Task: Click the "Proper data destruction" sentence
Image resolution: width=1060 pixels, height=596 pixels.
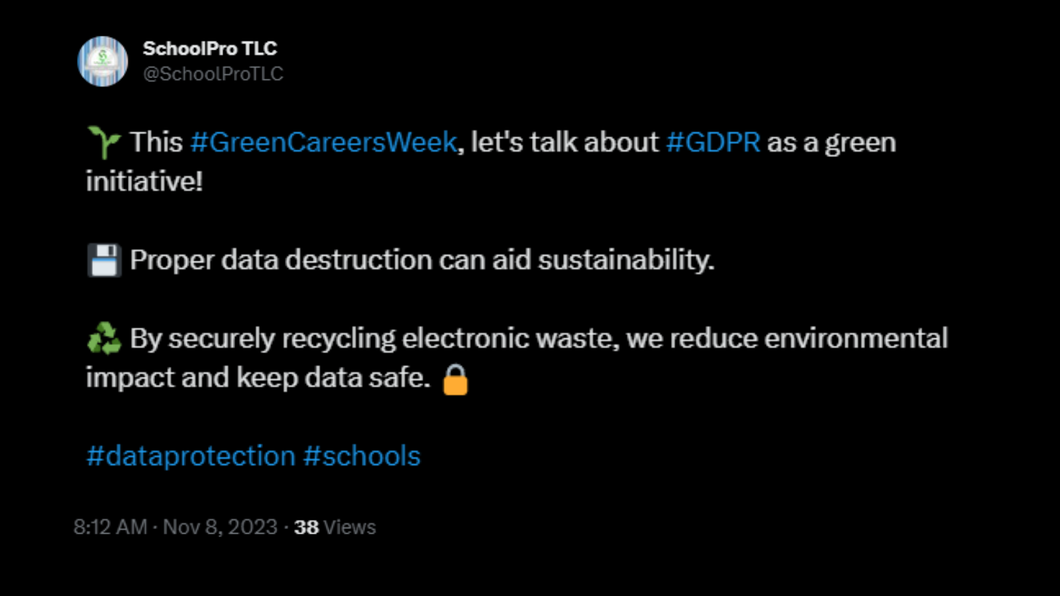Action: pyautogui.click(x=422, y=260)
